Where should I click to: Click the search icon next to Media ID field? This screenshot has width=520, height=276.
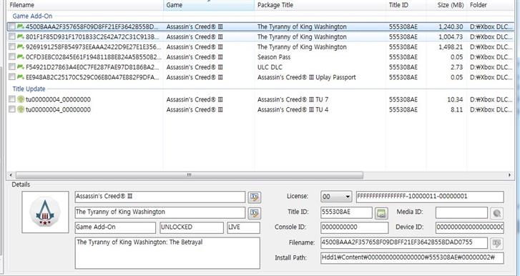(496, 213)
